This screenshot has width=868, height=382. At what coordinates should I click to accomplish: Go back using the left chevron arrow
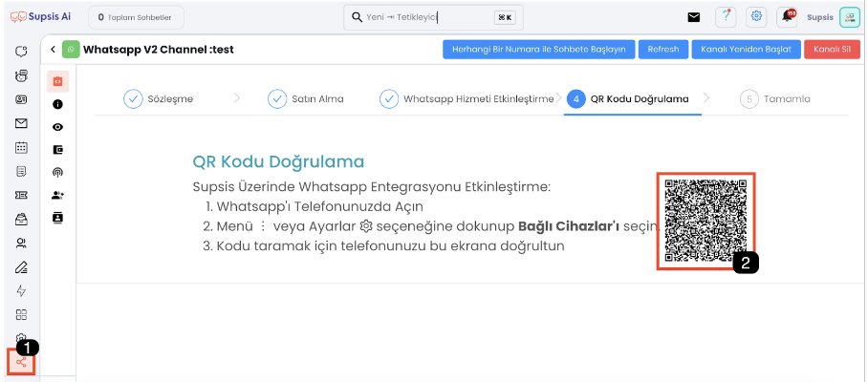click(x=54, y=50)
